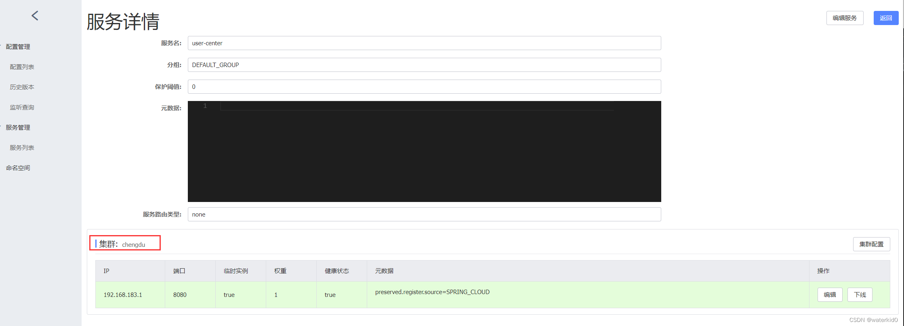Focus the 分组 field DEFAULT_GROUP

[x=424, y=65]
